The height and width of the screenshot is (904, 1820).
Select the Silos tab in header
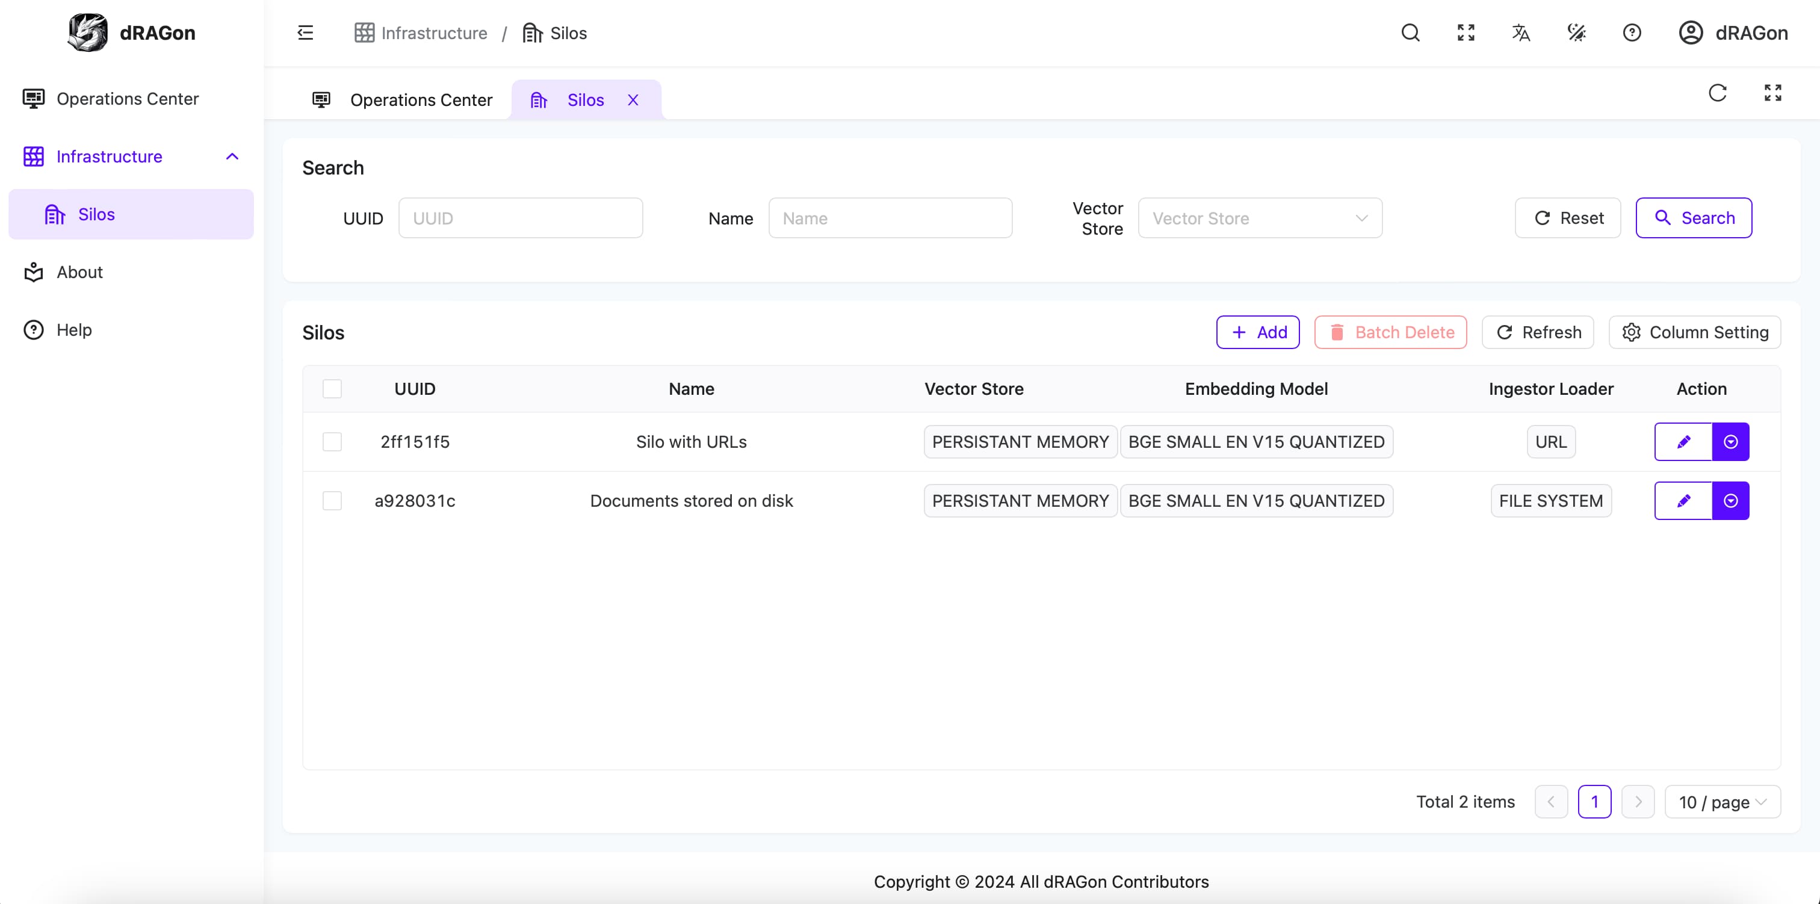point(585,99)
